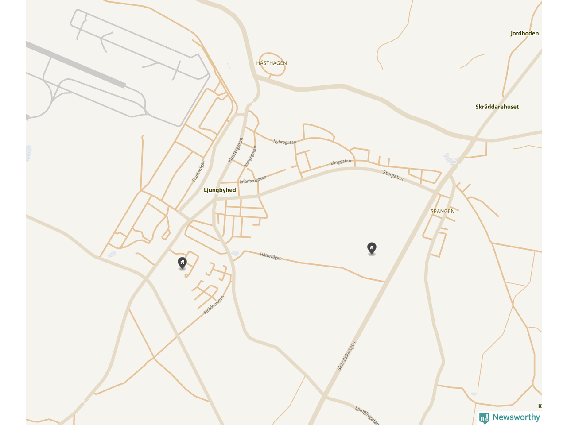This screenshot has height=425, width=567.
Task: Click the SPÅNGEN neighborhood label
Action: tap(443, 211)
